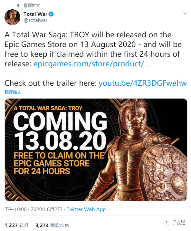Open the youtu.be trailer link

(x=143, y=83)
